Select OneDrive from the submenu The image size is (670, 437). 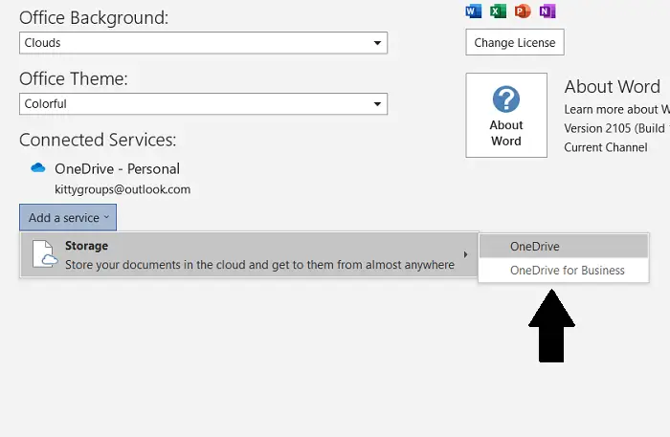coord(564,247)
